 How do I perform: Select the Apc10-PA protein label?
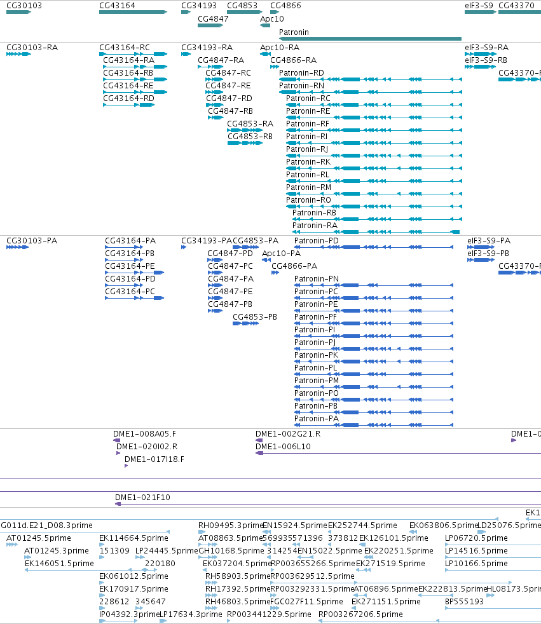[x=281, y=254]
